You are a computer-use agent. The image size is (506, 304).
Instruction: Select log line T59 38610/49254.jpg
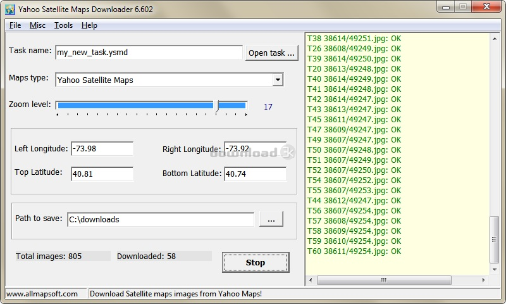click(x=354, y=241)
